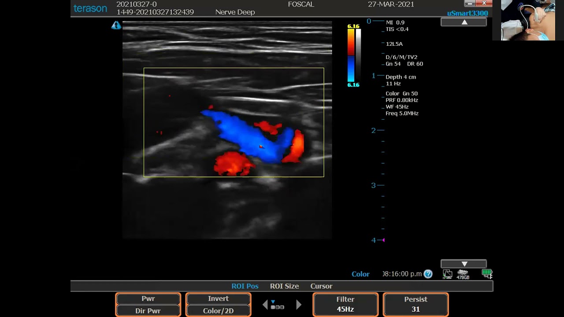Select the ROI Size tab
Screen dimensions: 564x317
point(284,286)
